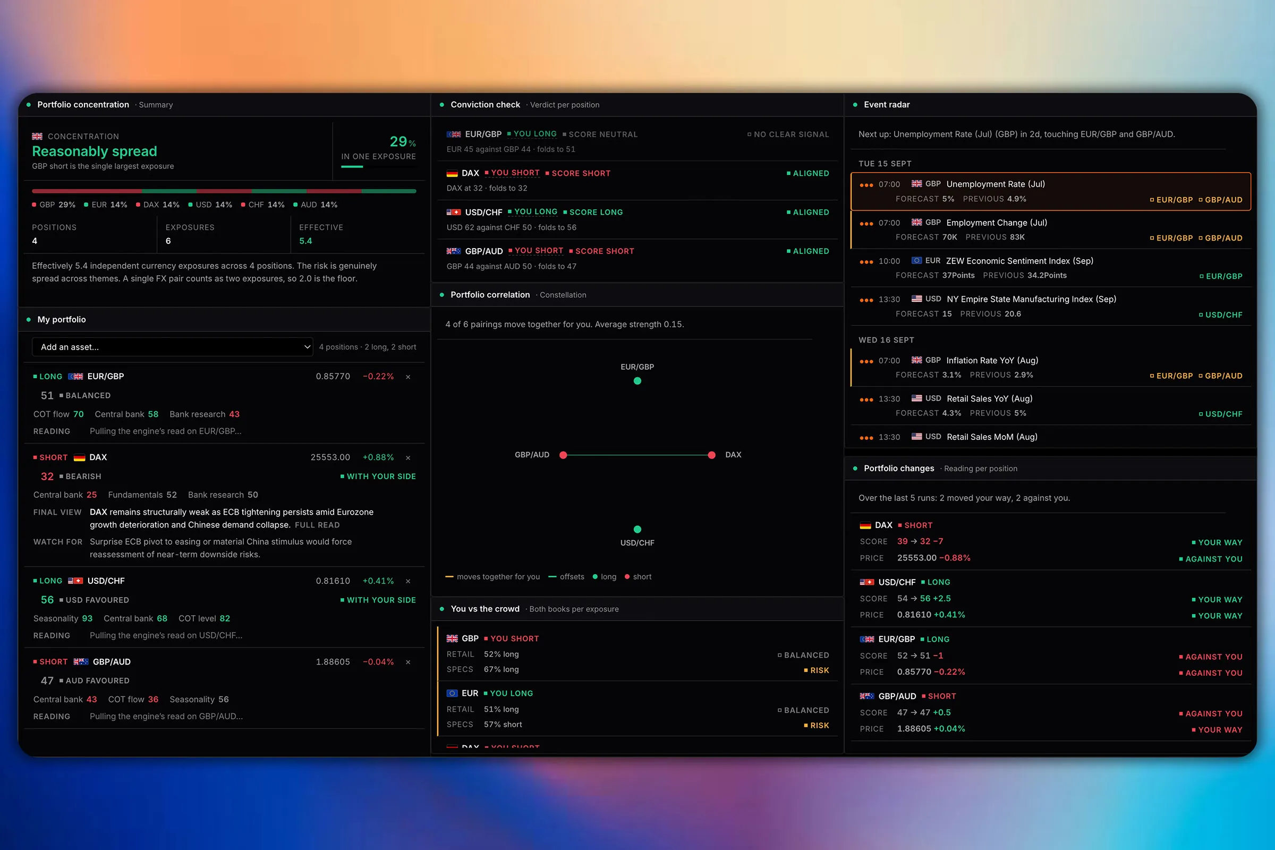Image resolution: width=1275 pixels, height=850 pixels.
Task: Select the red DAX node in the correlation graph
Action: coord(712,455)
